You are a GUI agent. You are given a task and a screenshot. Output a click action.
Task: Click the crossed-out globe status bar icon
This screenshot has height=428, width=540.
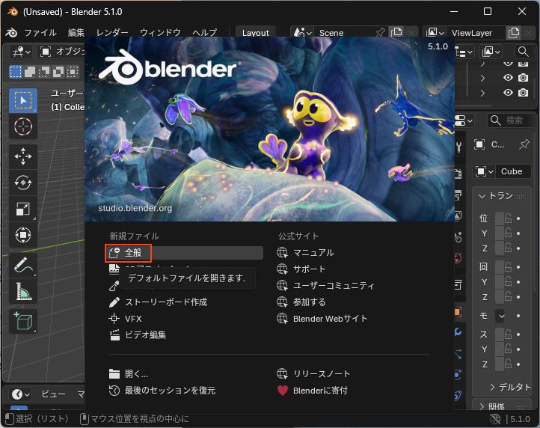point(495,419)
